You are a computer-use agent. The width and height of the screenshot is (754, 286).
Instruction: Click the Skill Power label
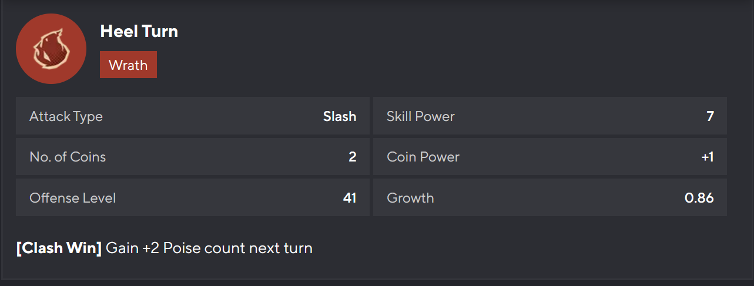[420, 116]
